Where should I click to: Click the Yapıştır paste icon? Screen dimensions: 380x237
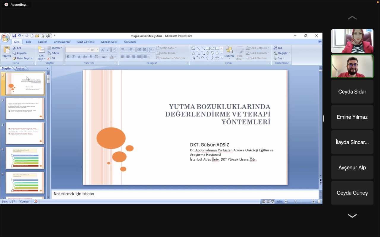7,50
